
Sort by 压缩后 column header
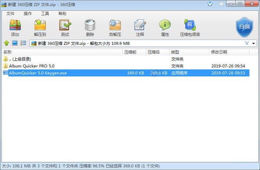158,52
